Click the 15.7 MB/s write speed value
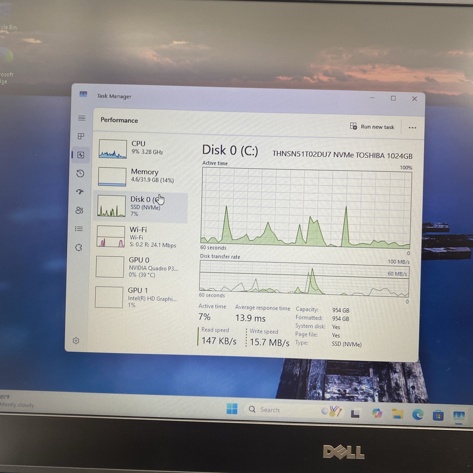The height and width of the screenshot is (473, 473). tap(269, 342)
